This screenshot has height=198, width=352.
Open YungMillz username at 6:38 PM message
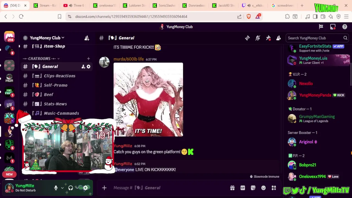click(123, 146)
